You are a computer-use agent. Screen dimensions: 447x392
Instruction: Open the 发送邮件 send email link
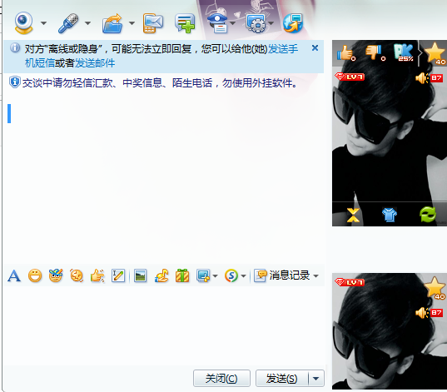95,63
